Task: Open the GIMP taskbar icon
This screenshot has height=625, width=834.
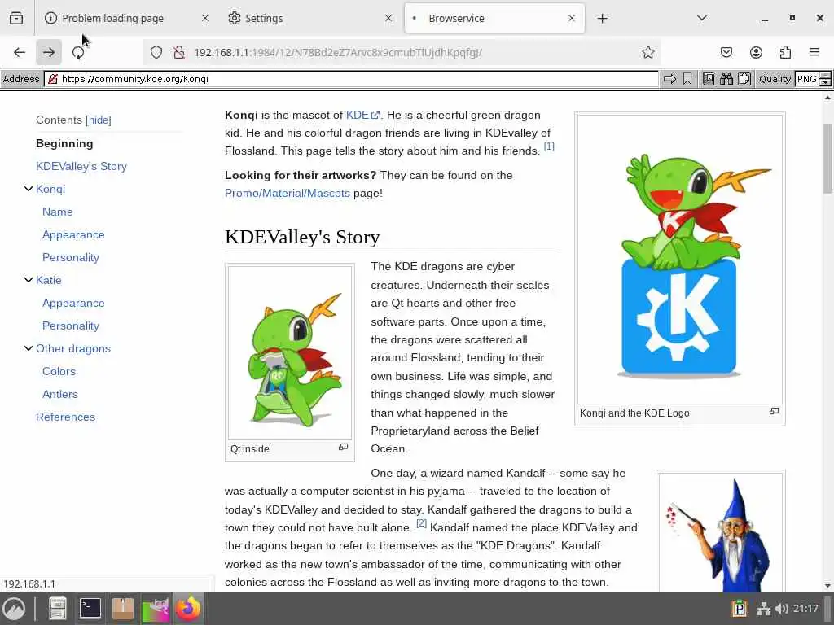Action: (156, 609)
